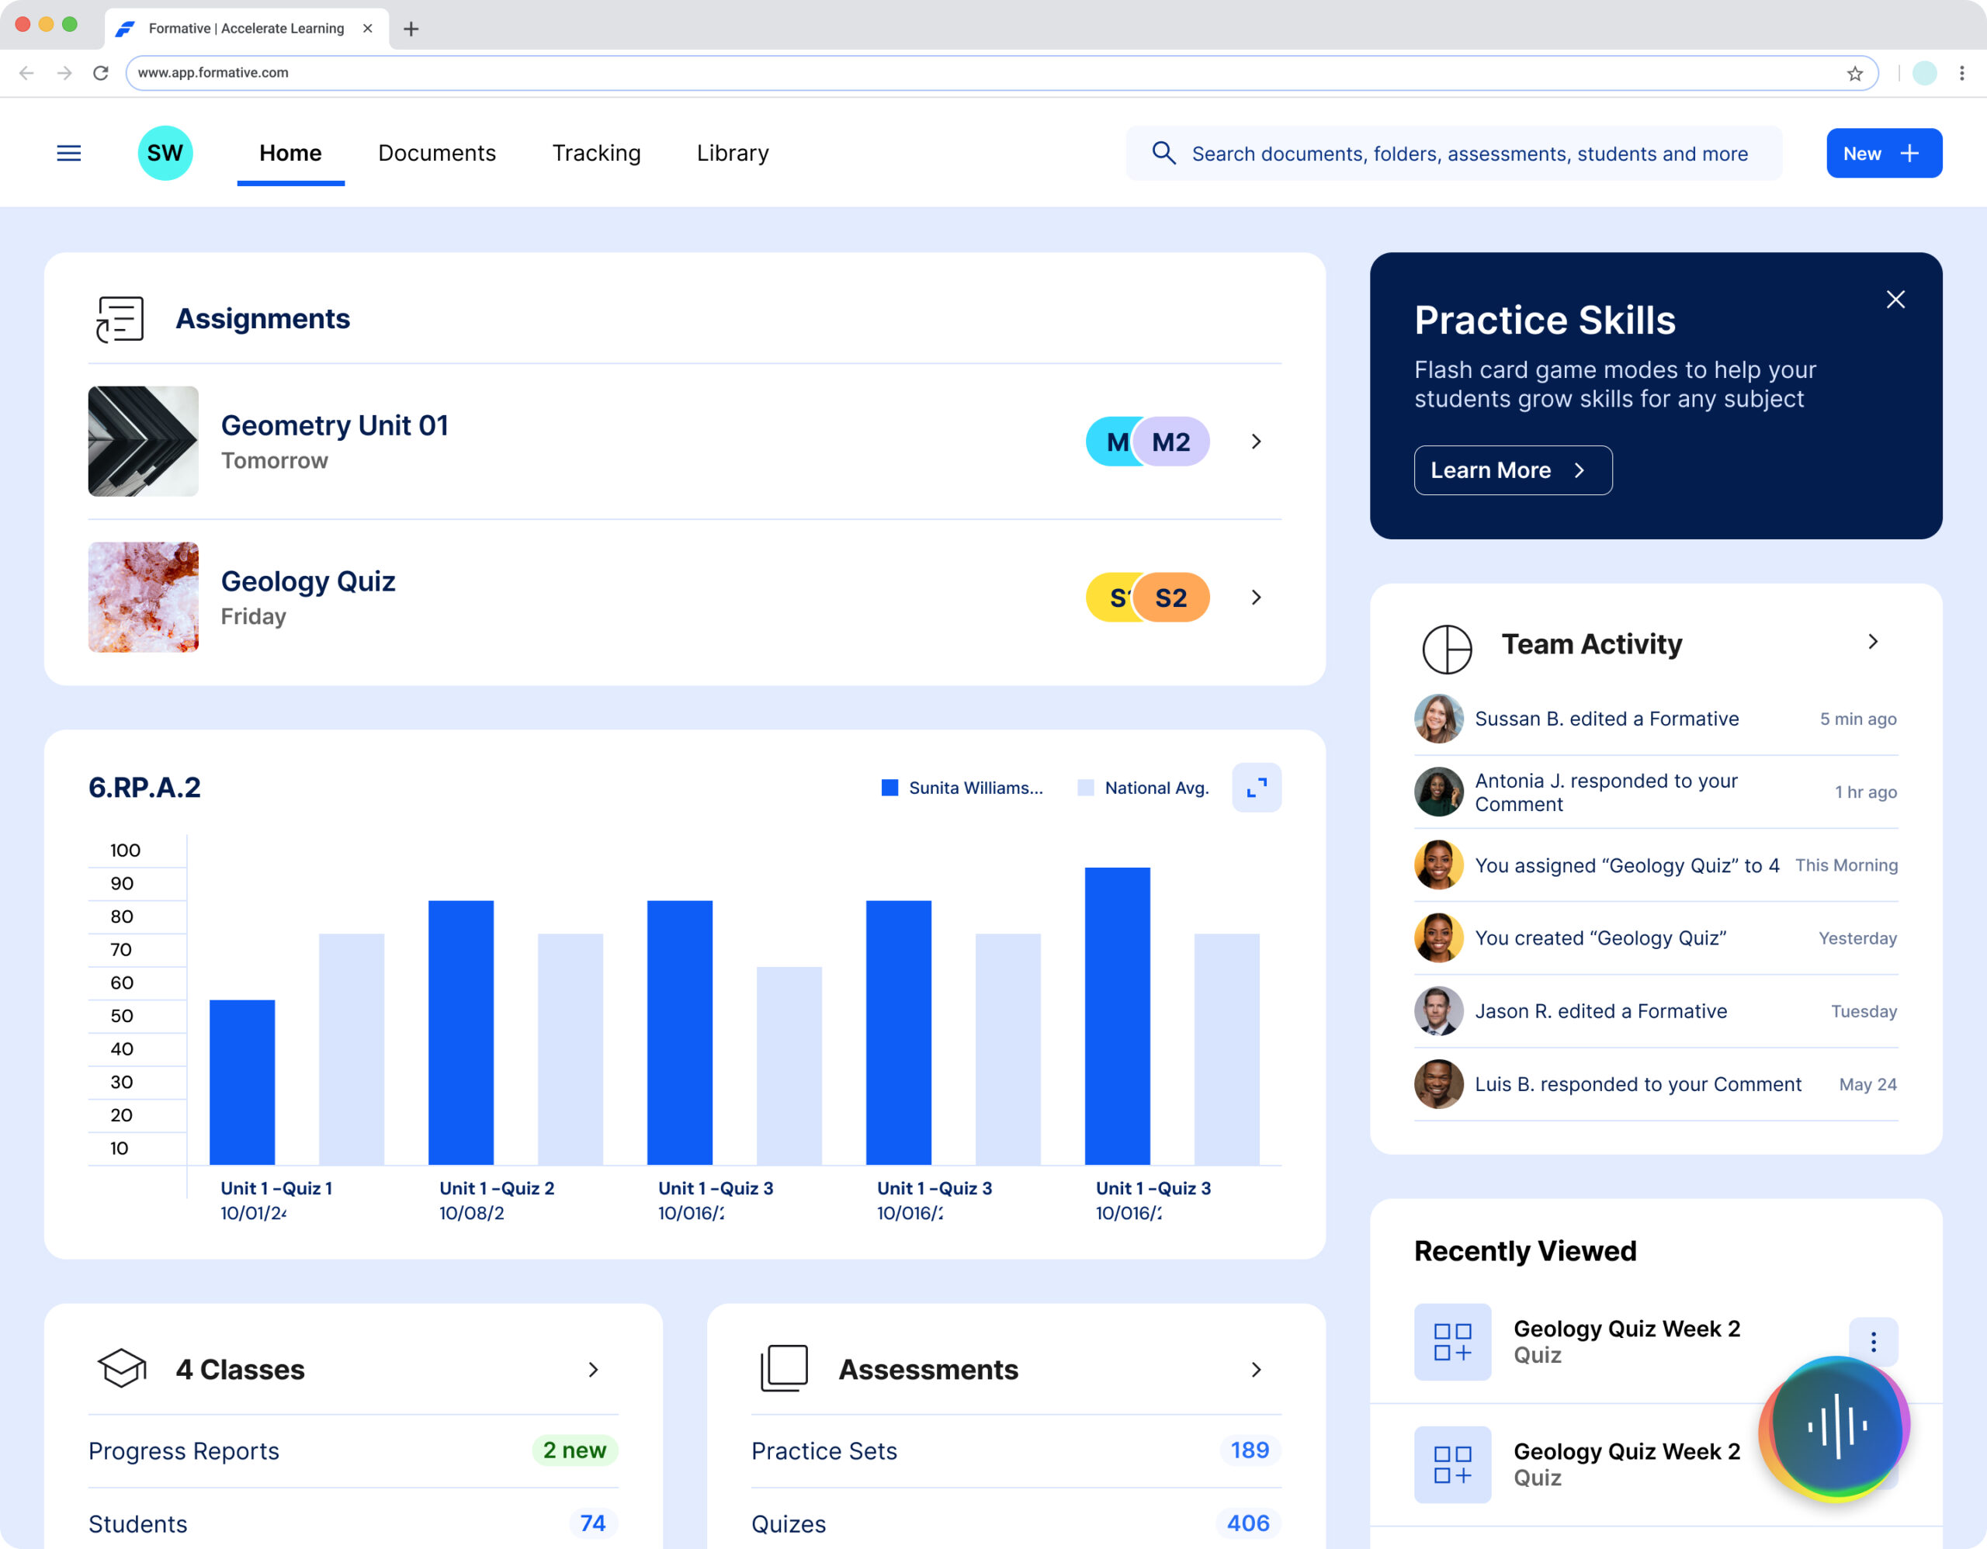Click the SW profile avatar

(x=165, y=153)
